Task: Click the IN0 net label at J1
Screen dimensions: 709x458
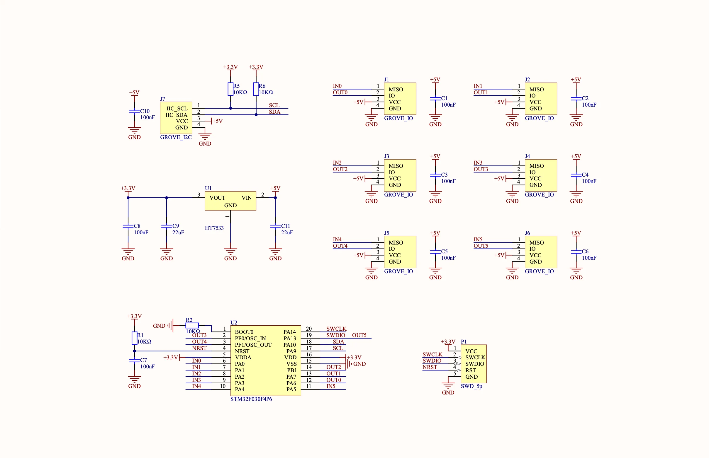Action: click(x=337, y=86)
